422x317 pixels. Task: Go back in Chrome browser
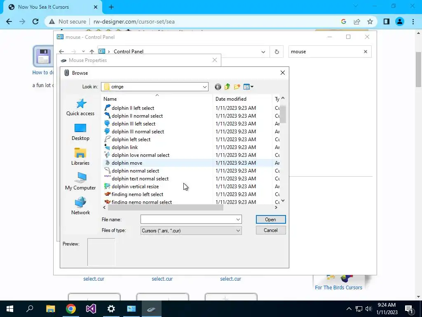tap(9, 21)
